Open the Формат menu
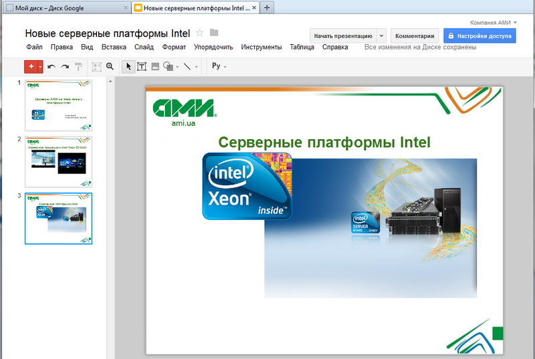Screen dimensions: 535x359 pyautogui.click(x=174, y=47)
